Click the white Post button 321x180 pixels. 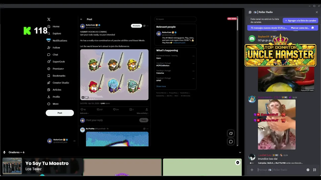[x=60, y=113]
